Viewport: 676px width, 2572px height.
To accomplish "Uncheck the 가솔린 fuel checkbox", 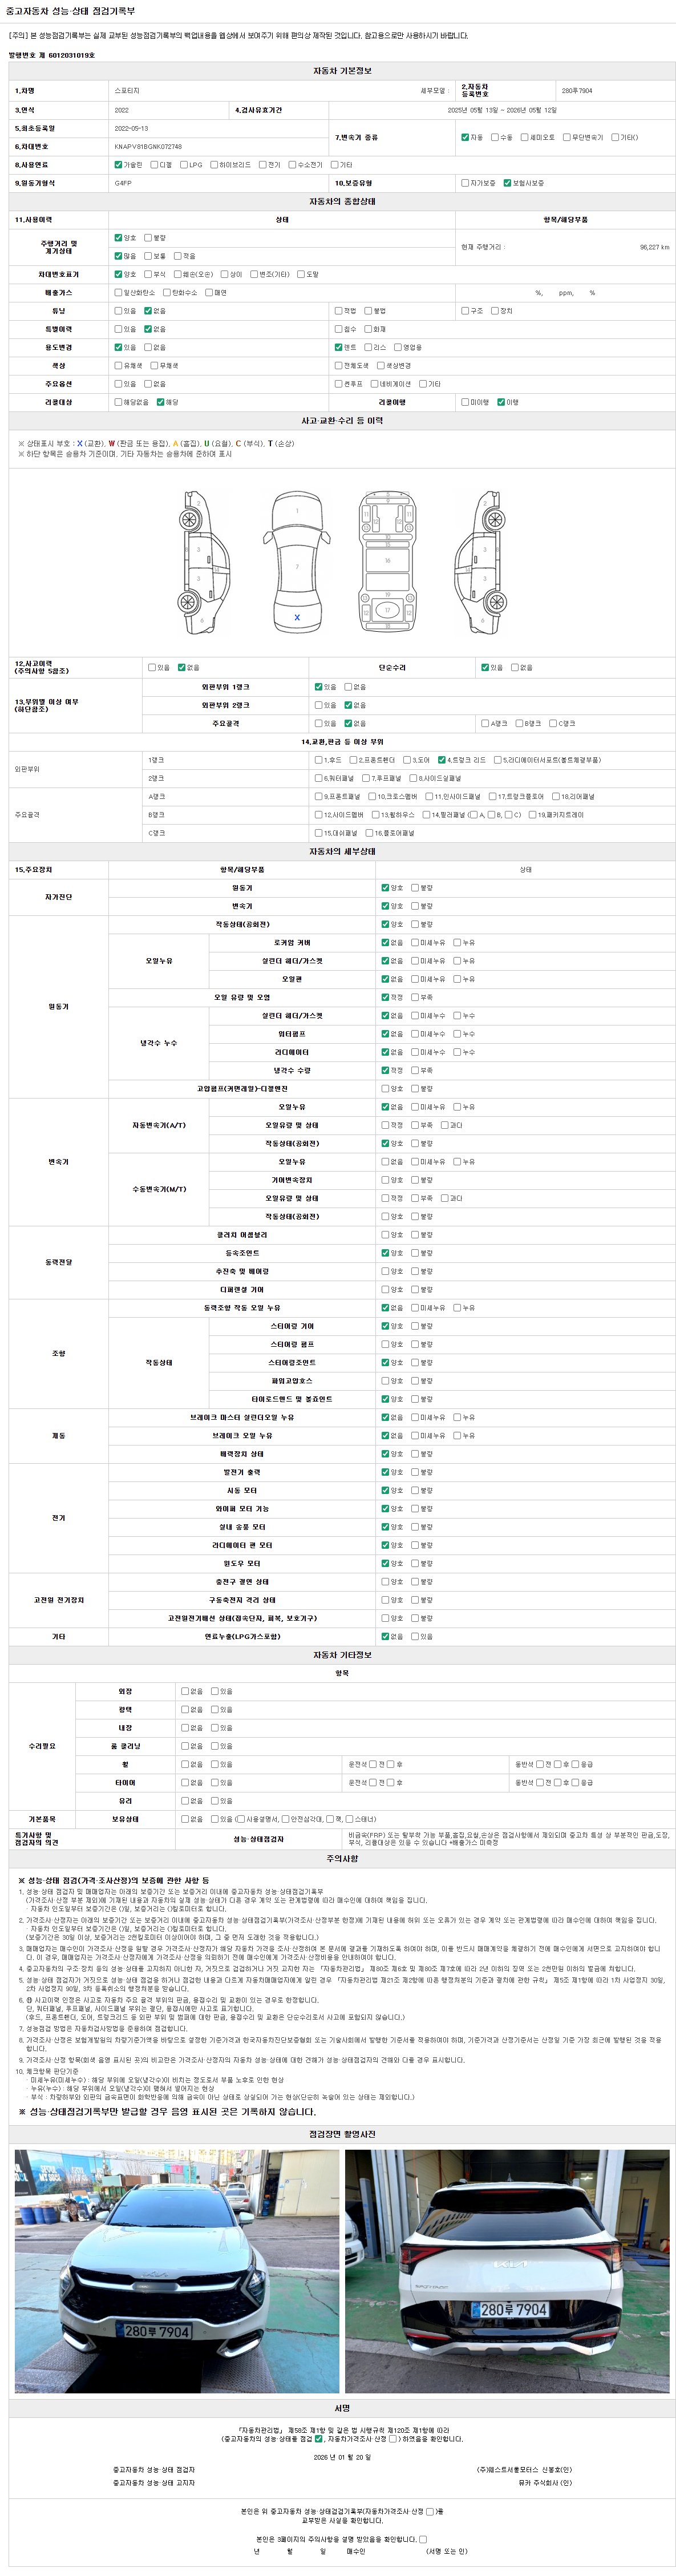I will (x=119, y=165).
